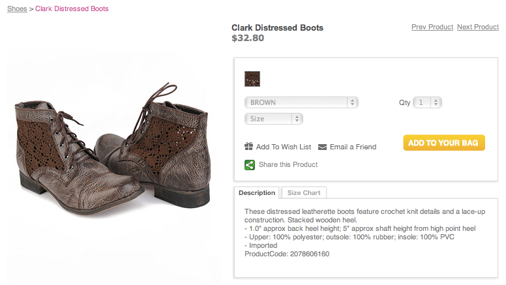Open the BROWN color dropdown
This screenshot has width=506, height=285.
tap(302, 102)
